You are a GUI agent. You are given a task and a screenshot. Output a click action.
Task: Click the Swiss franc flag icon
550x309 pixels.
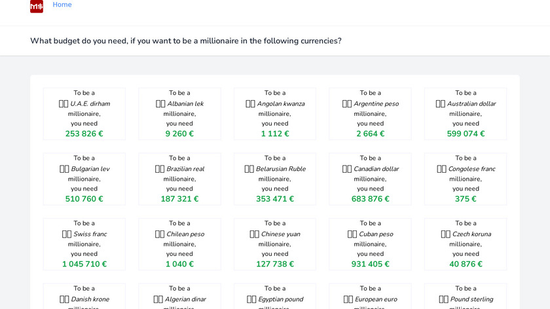[x=67, y=234]
